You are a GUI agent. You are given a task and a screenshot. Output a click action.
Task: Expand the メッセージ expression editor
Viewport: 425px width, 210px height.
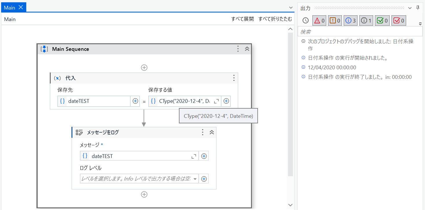(194, 156)
